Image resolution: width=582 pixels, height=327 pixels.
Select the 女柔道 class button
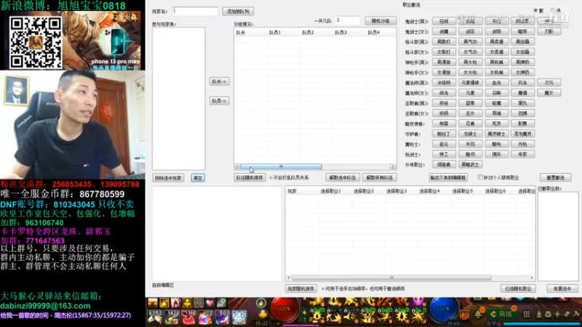tap(497, 52)
